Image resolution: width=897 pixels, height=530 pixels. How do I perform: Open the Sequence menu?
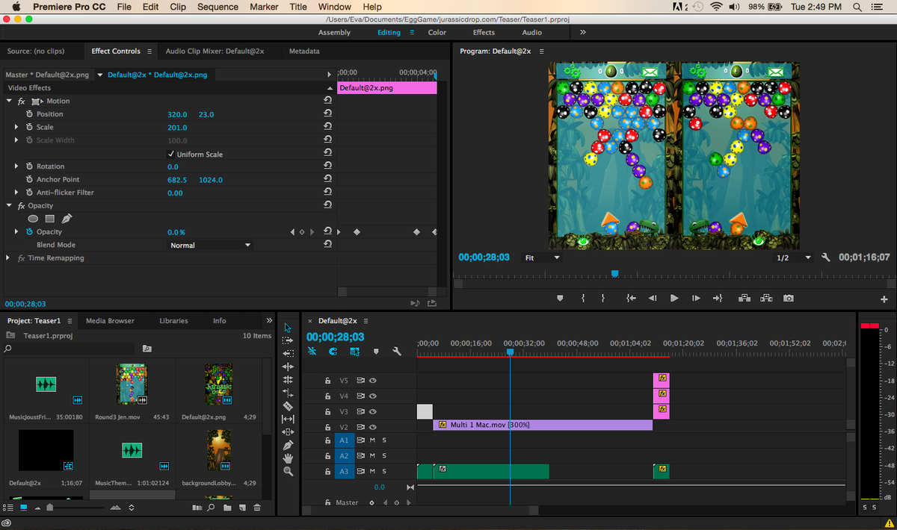[218, 7]
